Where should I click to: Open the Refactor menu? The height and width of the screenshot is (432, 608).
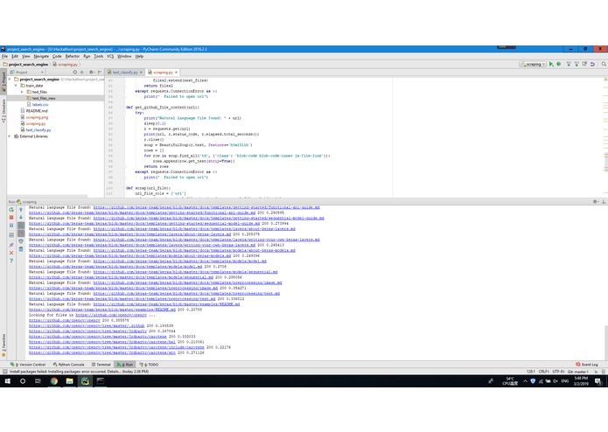(72, 56)
